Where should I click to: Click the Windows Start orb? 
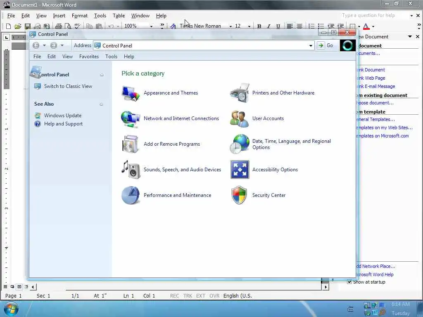11,309
